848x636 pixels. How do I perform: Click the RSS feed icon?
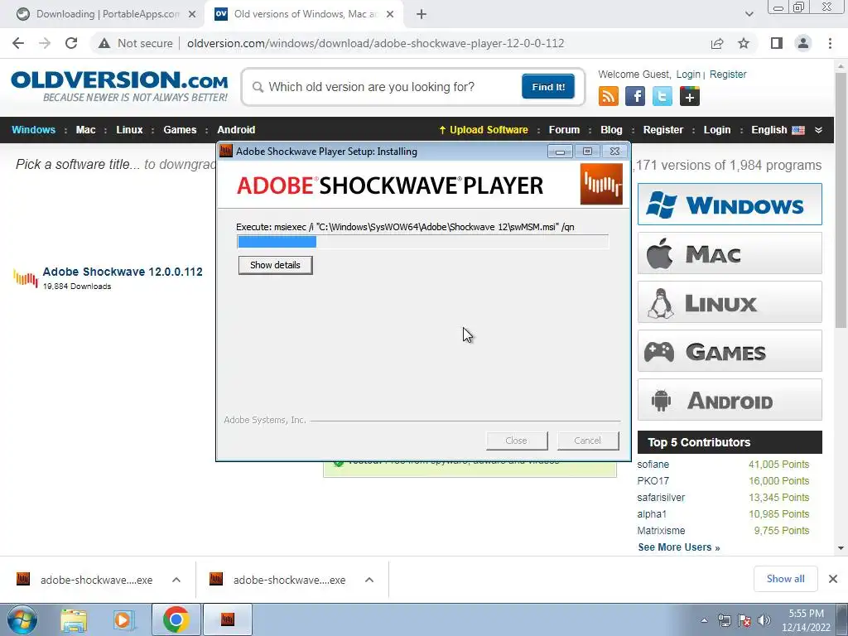tap(609, 96)
